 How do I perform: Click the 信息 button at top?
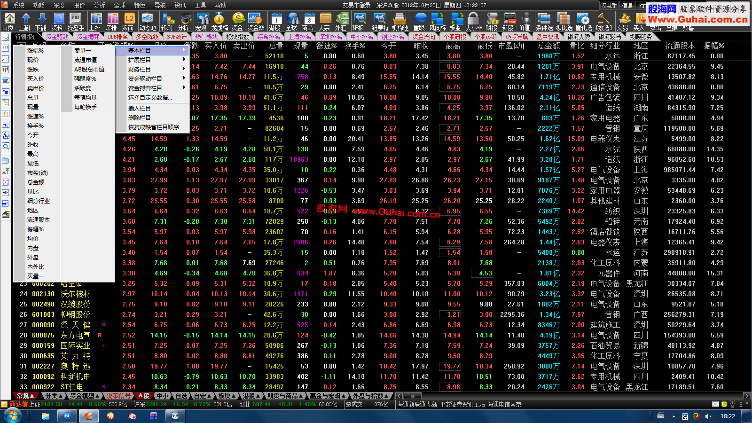(627, 5)
